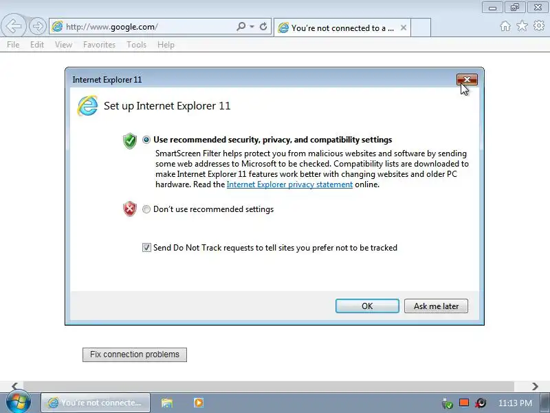The image size is (550, 413).
Task: Click the green shield check icon
Action: pos(130,141)
